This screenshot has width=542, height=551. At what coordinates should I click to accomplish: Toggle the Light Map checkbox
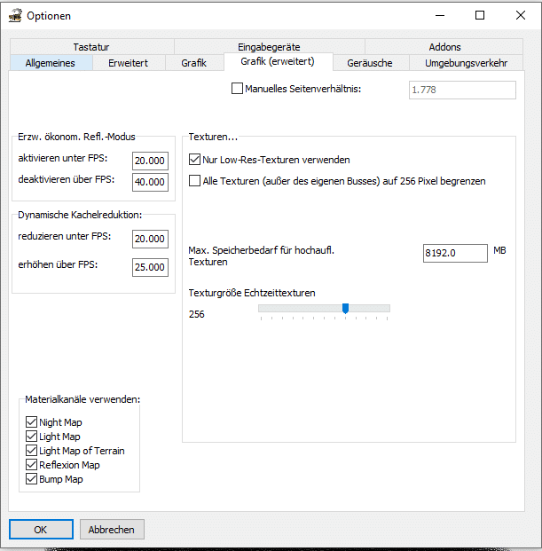pyautogui.click(x=32, y=437)
